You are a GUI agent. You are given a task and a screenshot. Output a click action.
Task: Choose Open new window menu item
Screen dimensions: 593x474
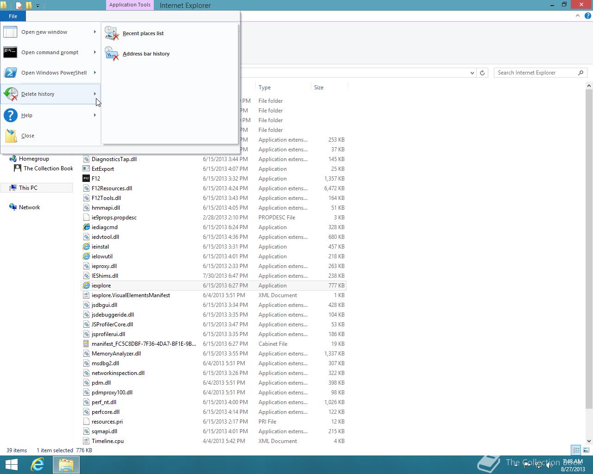pyautogui.click(x=50, y=32)
